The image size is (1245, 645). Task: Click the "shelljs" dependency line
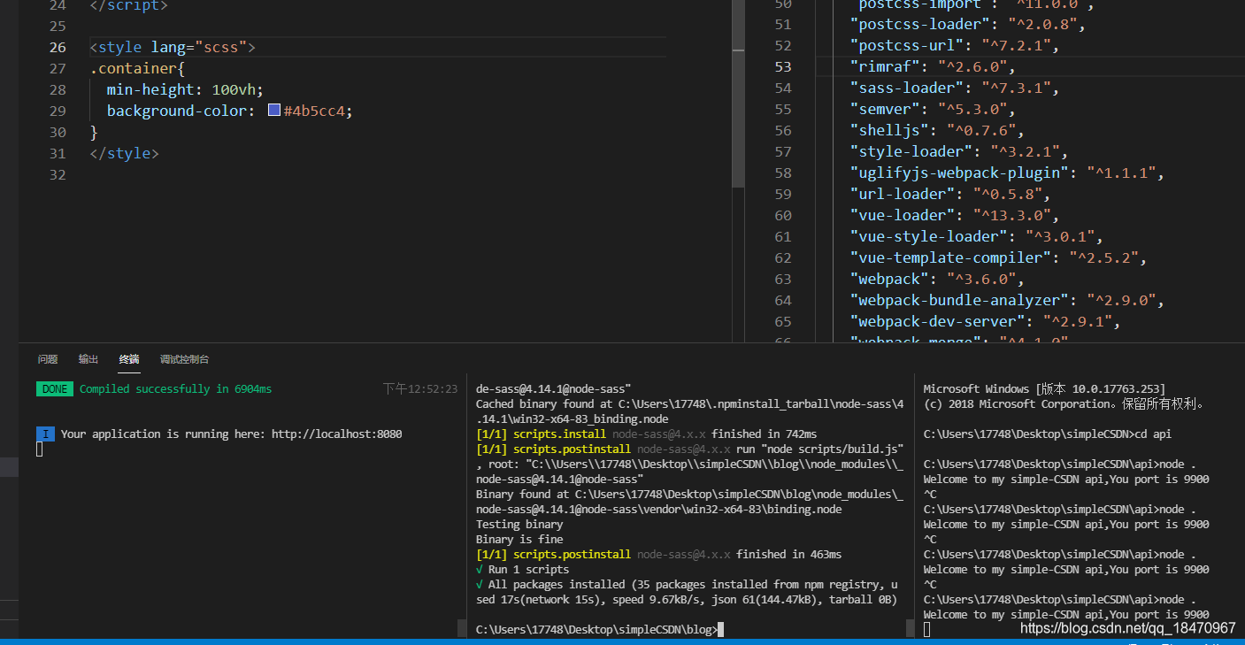coord(936,130)
